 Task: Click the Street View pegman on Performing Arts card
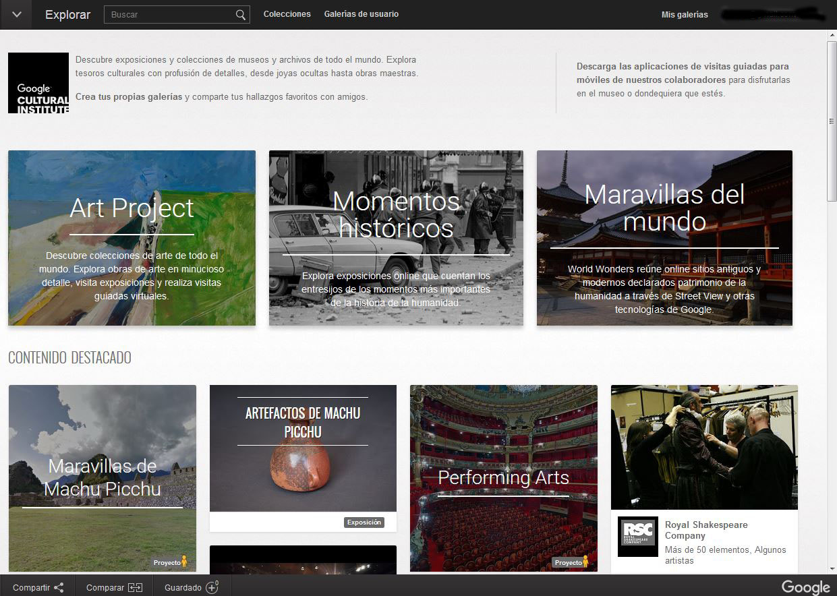pos(585,562)
